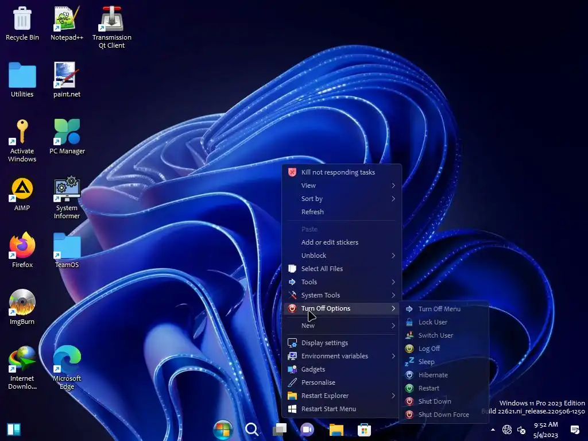Select Sleep in the submenu
This screenshot has width=588, height=441.
444,362
